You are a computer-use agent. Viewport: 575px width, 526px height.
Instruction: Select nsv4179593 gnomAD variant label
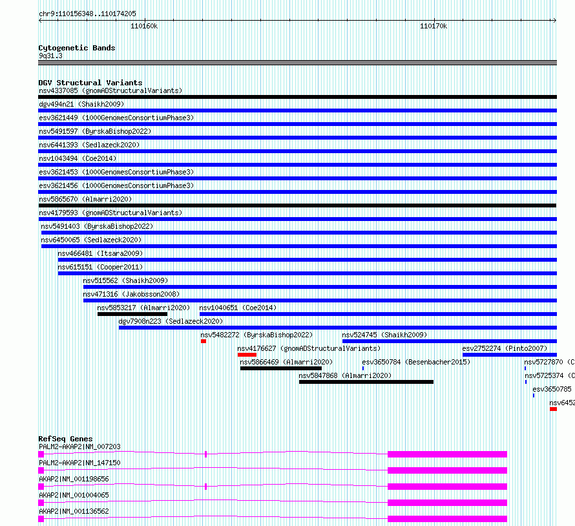tap(110, 213)
